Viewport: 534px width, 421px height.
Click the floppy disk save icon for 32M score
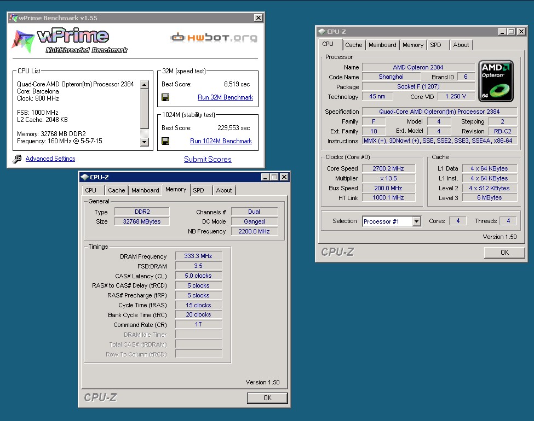point(165,97)
